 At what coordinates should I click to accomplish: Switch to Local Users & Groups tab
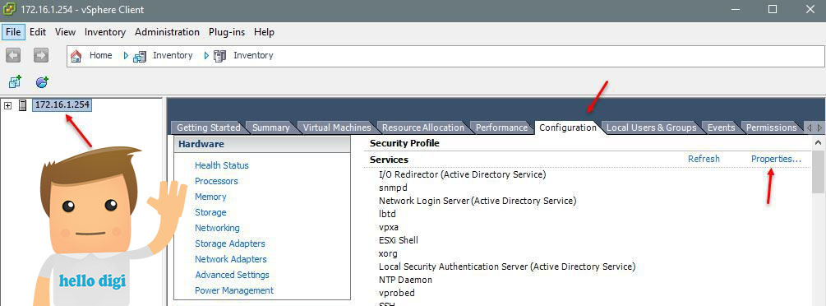[x=652, y=128]
